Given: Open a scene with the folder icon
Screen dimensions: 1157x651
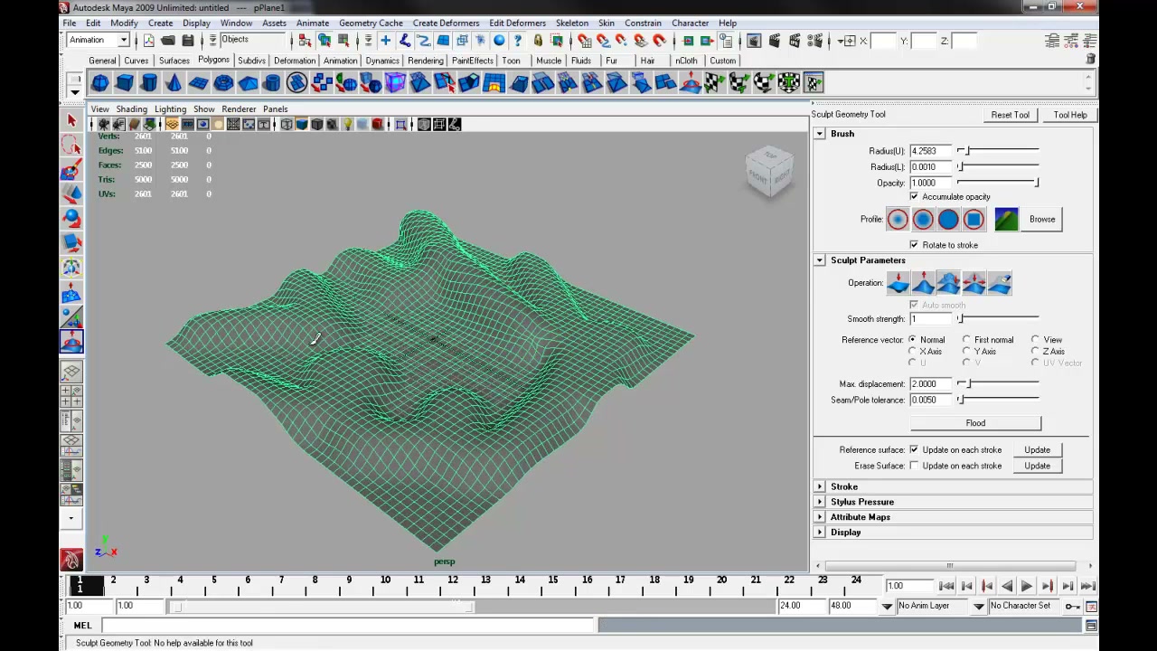Looking at the screenshot, I should point(168,41).
